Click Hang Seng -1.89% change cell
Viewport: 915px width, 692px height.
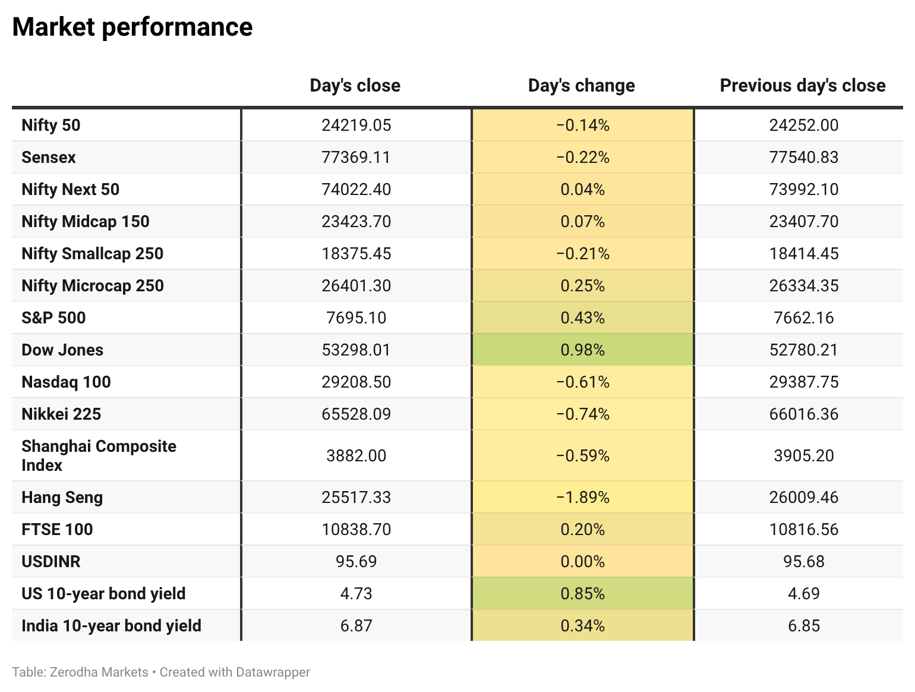pos(583,497)
